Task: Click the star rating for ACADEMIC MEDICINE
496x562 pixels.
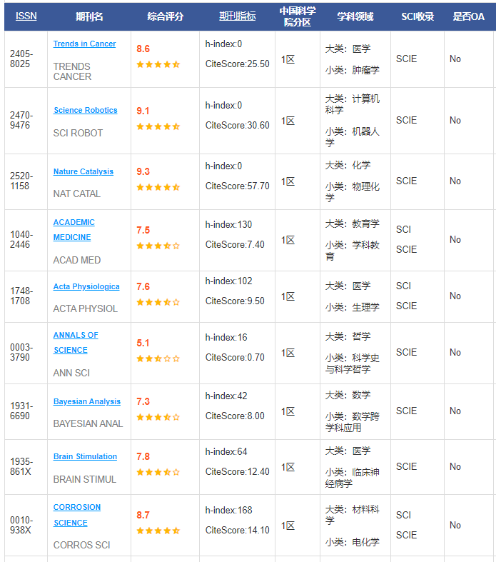Action: coord(158,246)
